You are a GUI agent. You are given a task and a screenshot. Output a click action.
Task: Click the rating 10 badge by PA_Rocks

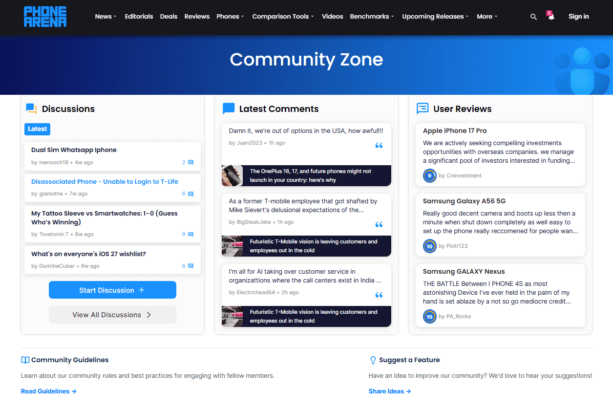point(429,317)
